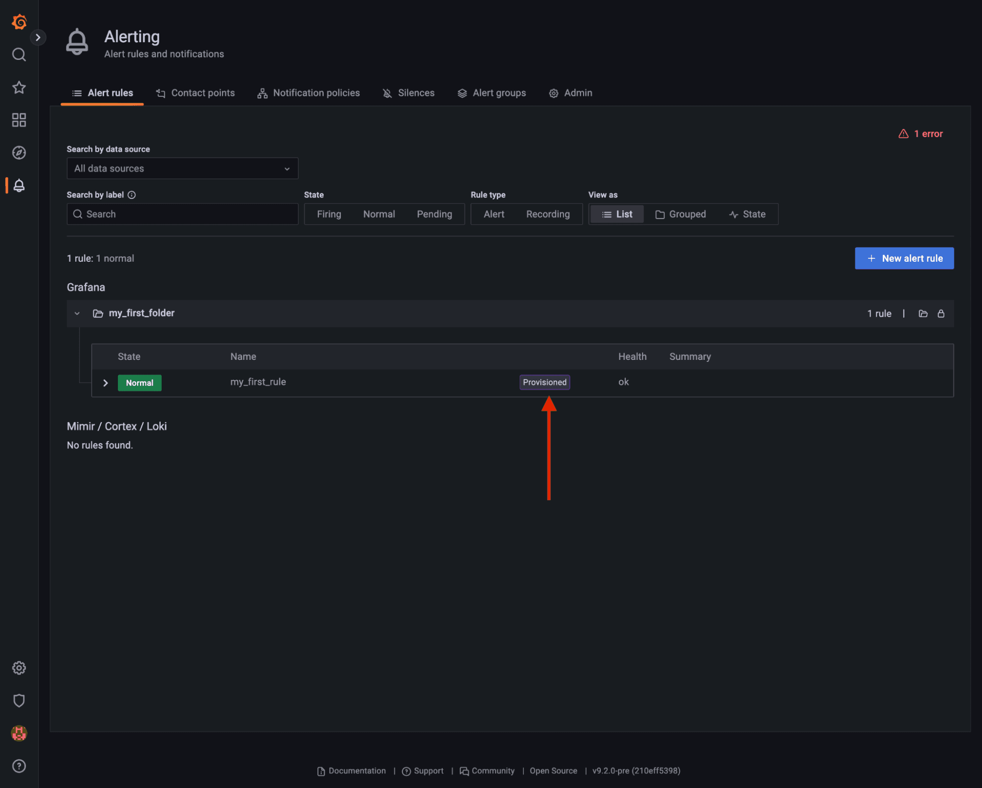
Task: Collapse the my_first_folder group
Action: [77, 313]
